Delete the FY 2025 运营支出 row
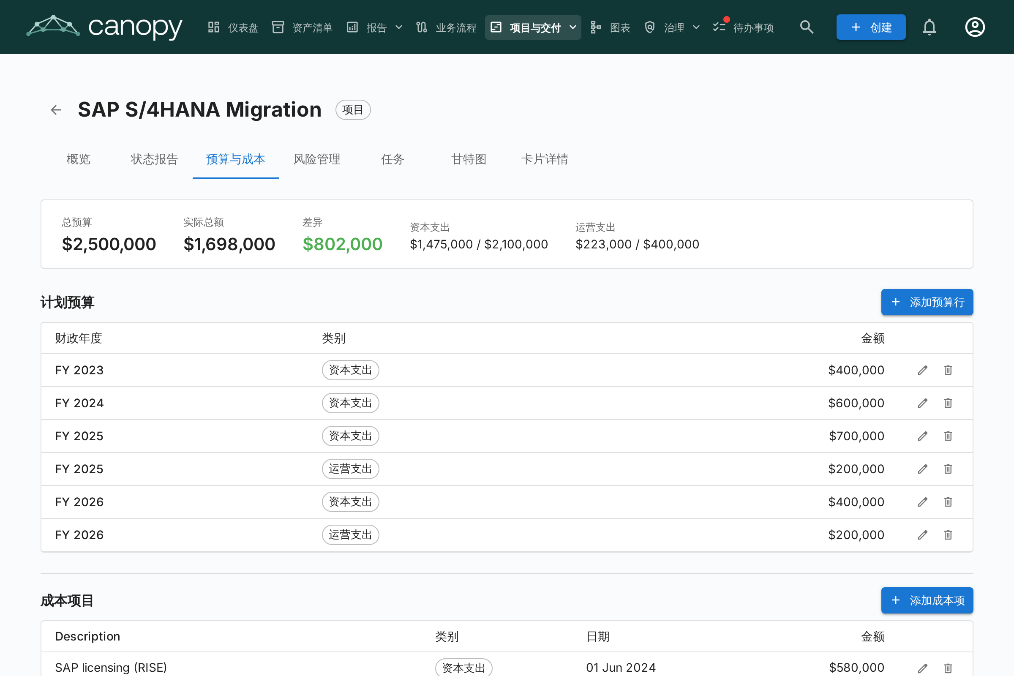1014x676 pixels. [948, 469]
